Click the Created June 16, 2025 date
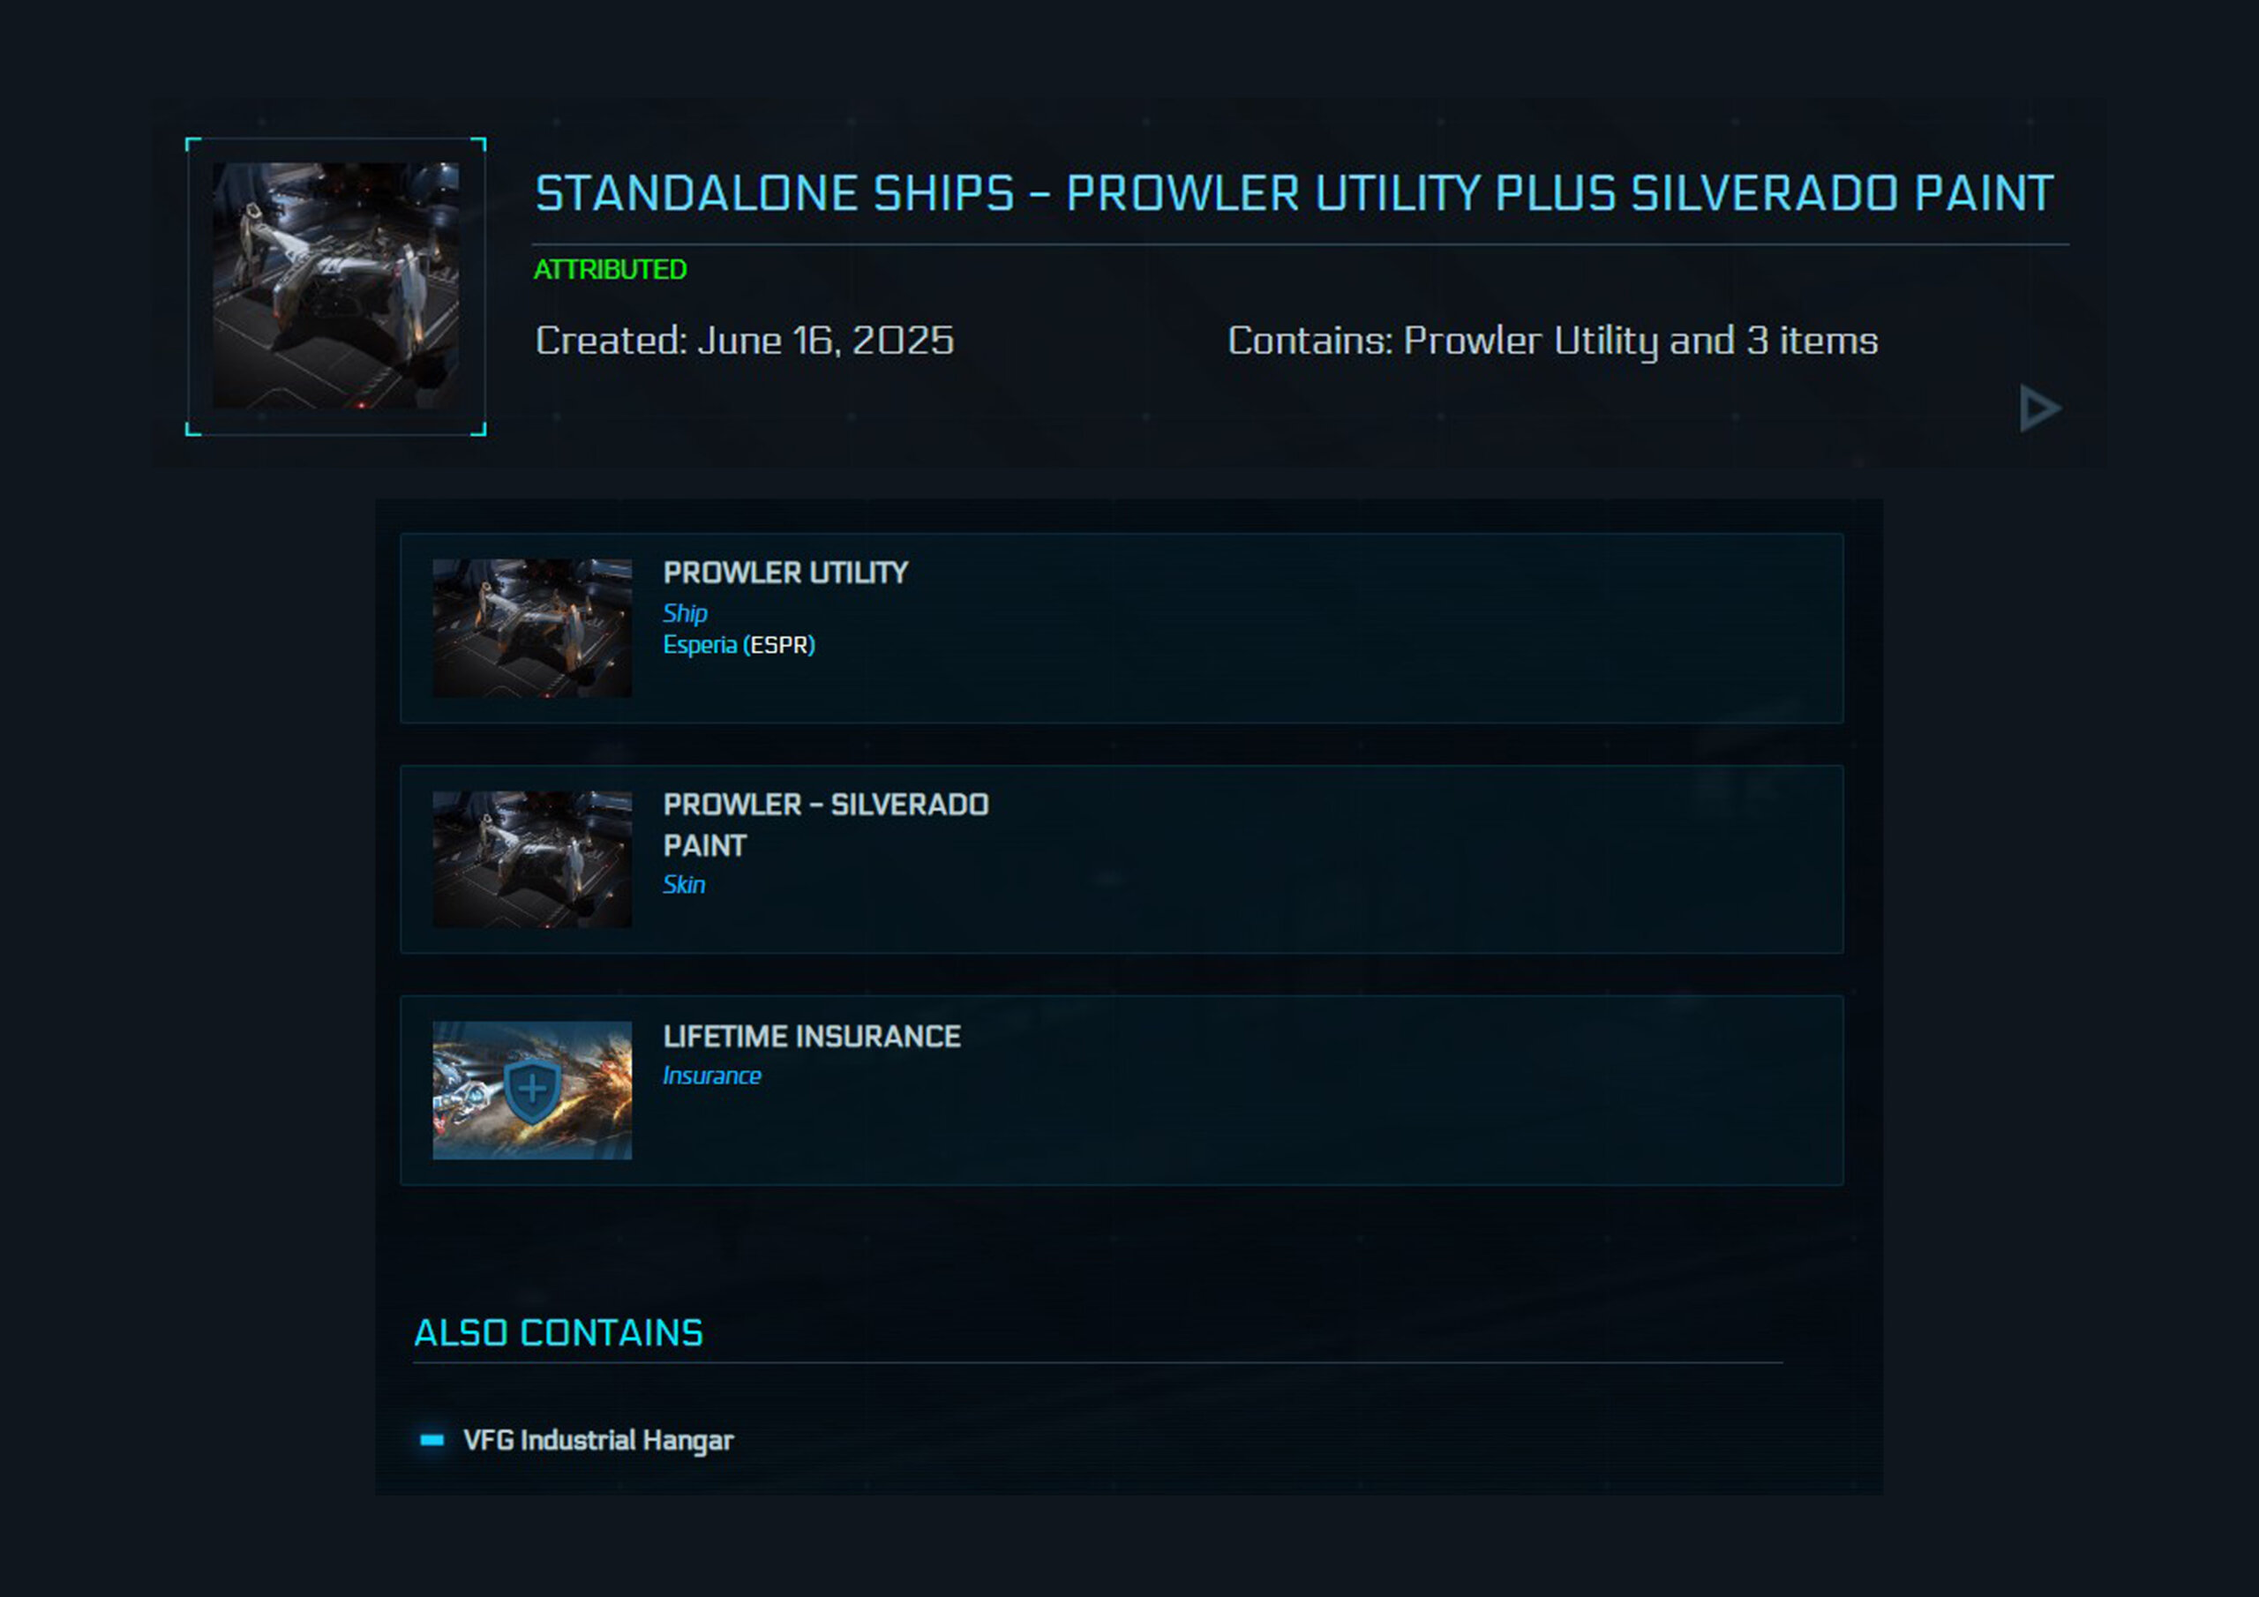Image resolution: width=2259 pixels, height=1597 pixels. 745,341
